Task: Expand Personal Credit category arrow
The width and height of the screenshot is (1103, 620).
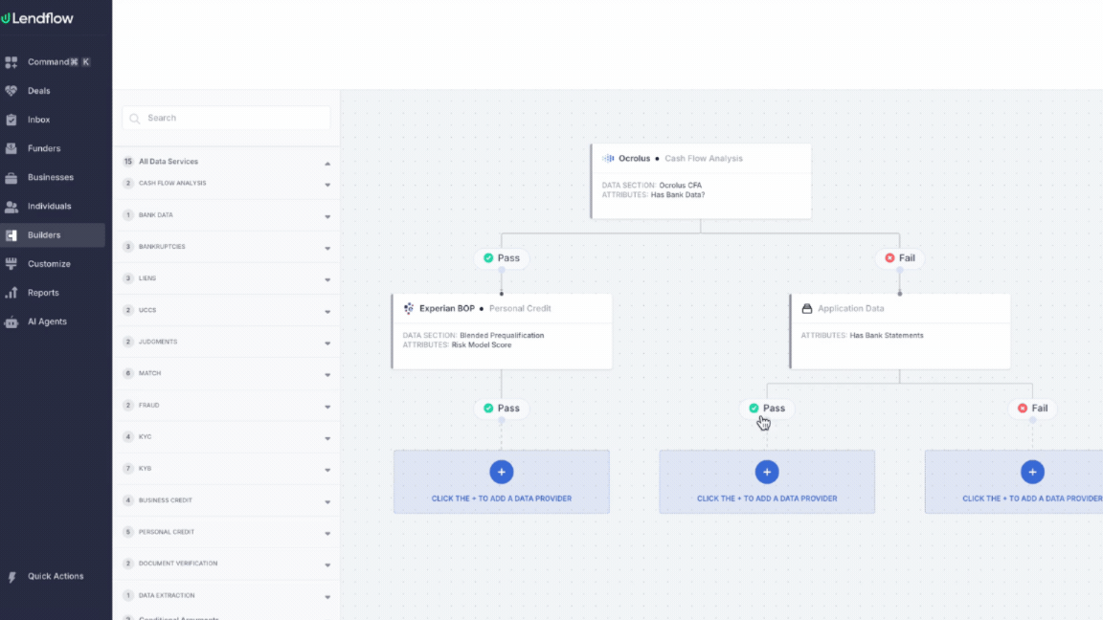Action: pyautogui.click(x=327, y=534)
